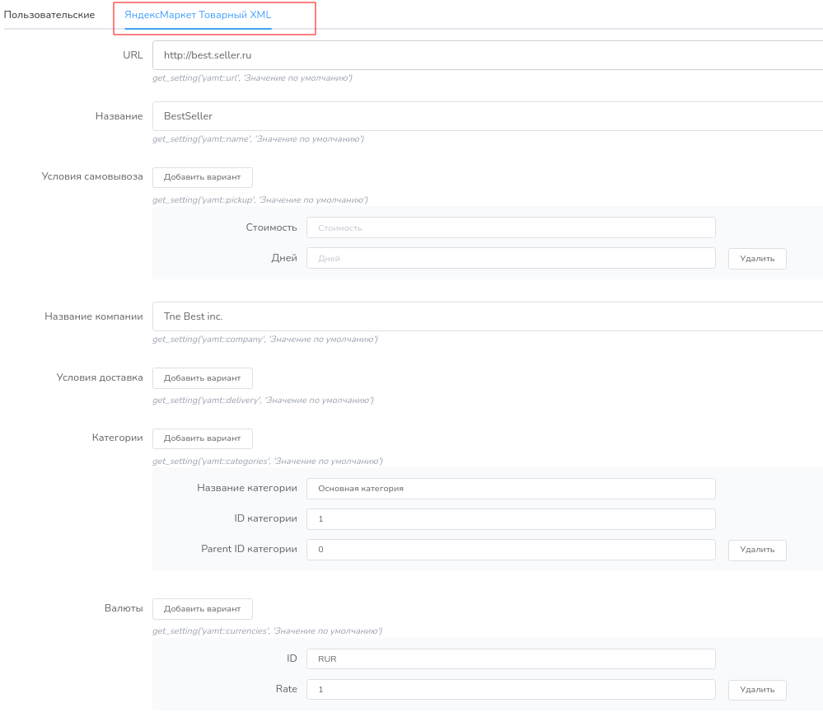Screen dimensions: 823x717
Task: Add a new Категории variant
Action: 202,438
